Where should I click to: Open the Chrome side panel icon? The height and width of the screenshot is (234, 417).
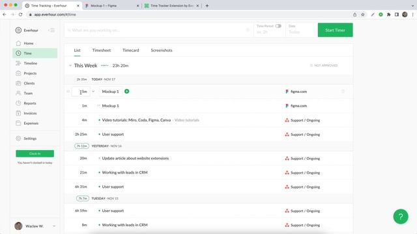(397, 14)
